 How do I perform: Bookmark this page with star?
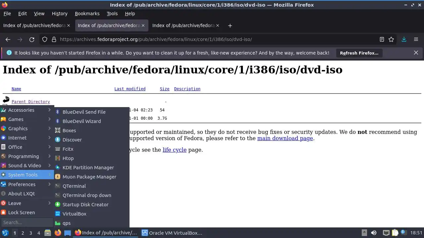click(x=391, y=39)
